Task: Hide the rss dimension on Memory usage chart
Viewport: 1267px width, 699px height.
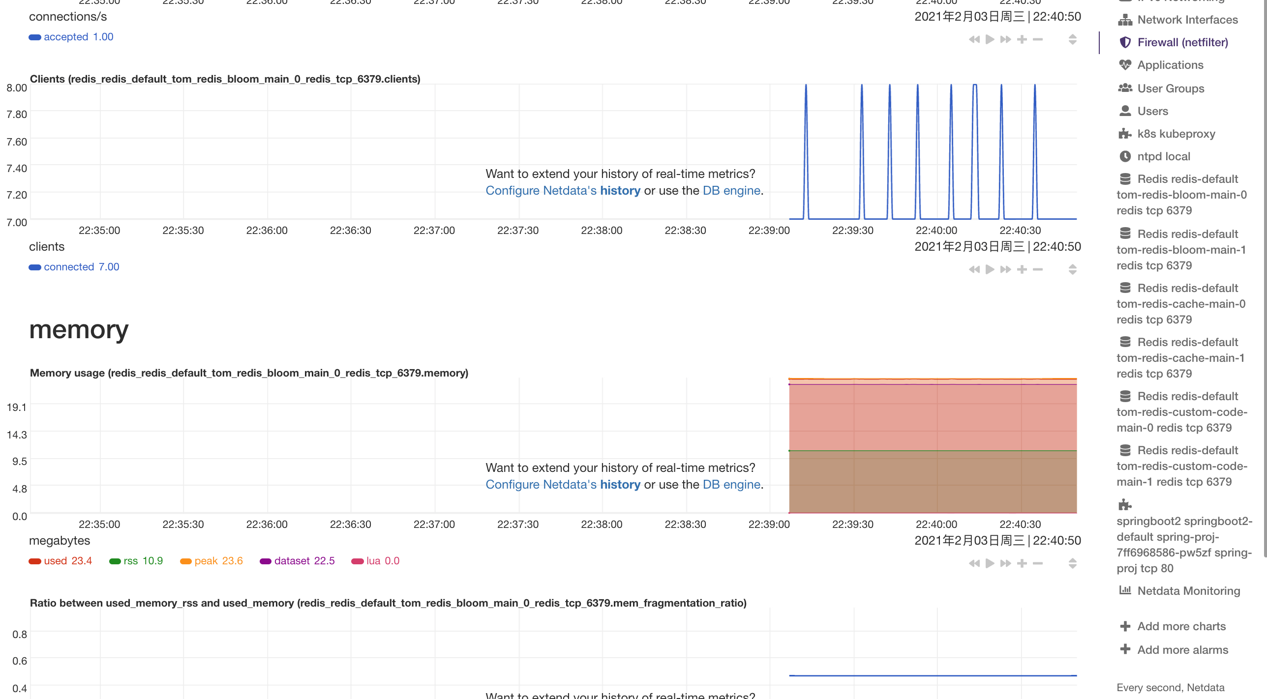Action: coord(136,560)
